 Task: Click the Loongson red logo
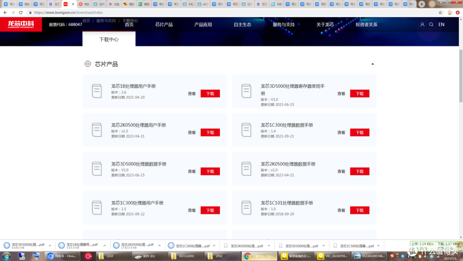pyautogui.click(x=21, y=24)
